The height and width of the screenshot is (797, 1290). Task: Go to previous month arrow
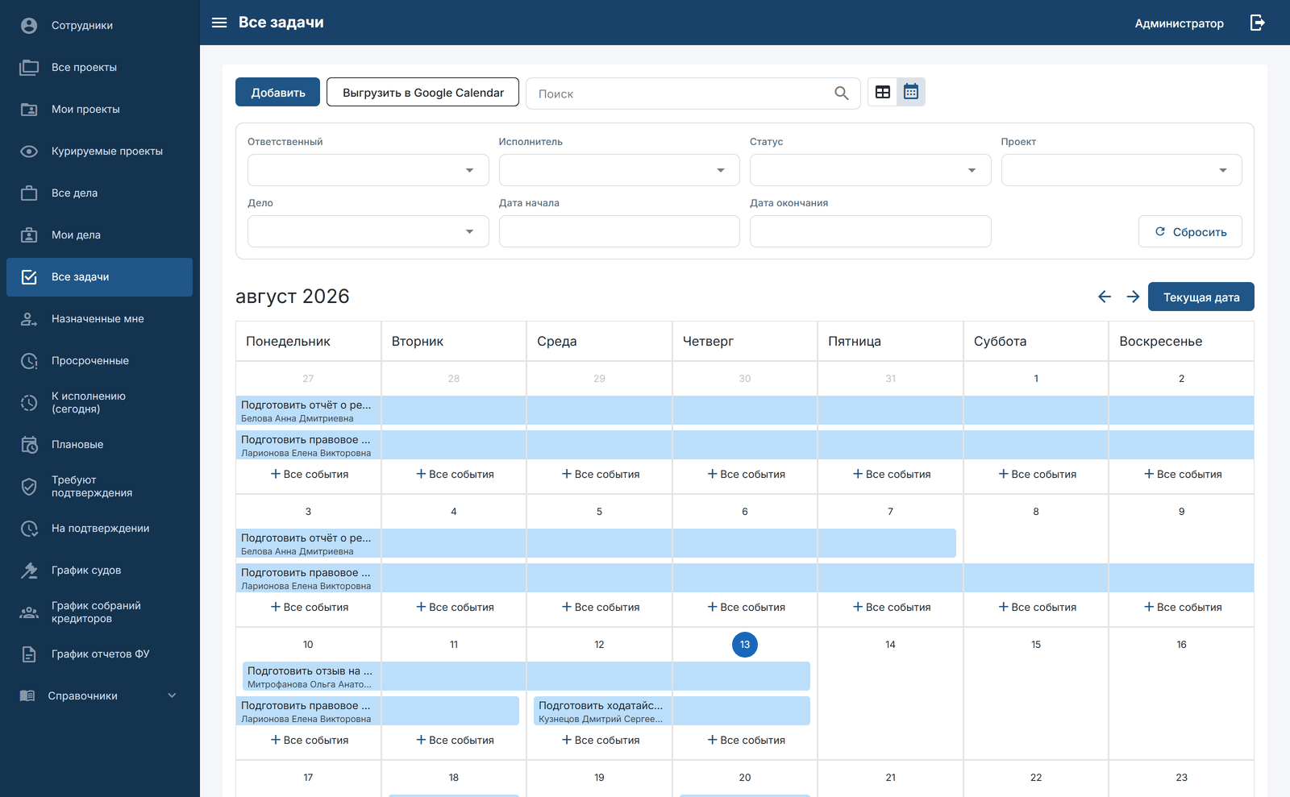[x=1105, y=297]
